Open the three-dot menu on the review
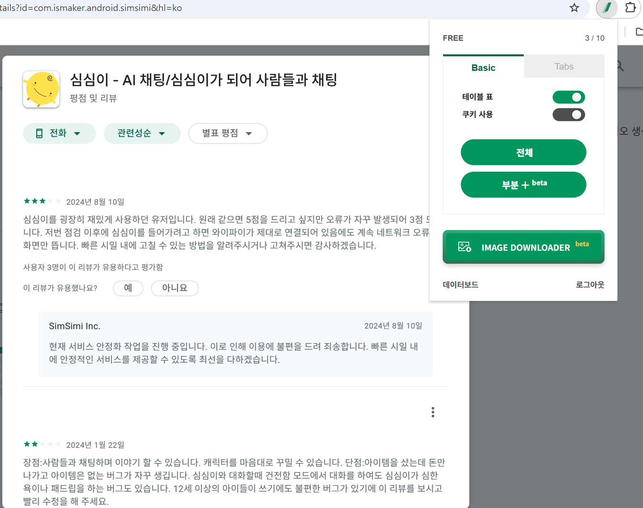643x508 pixels. [433, 412]
